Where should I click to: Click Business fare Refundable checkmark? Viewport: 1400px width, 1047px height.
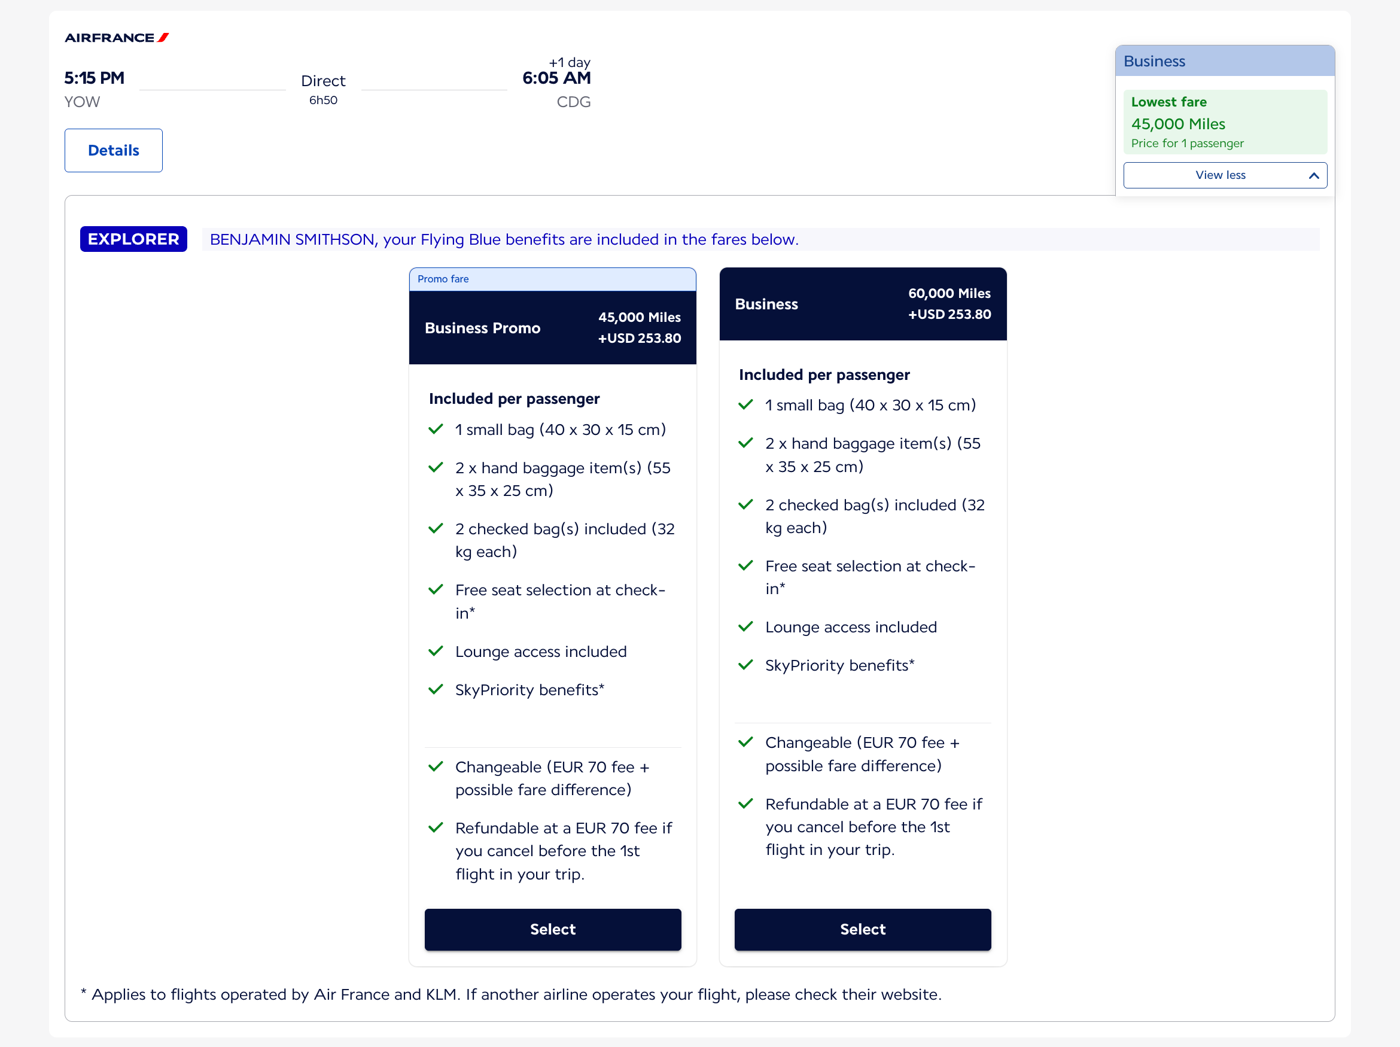(745, 804)
